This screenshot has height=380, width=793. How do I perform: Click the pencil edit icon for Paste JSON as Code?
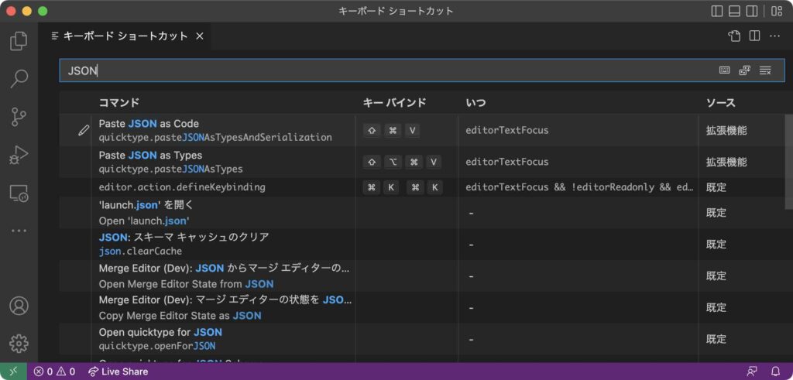click(x=84, y=130)
